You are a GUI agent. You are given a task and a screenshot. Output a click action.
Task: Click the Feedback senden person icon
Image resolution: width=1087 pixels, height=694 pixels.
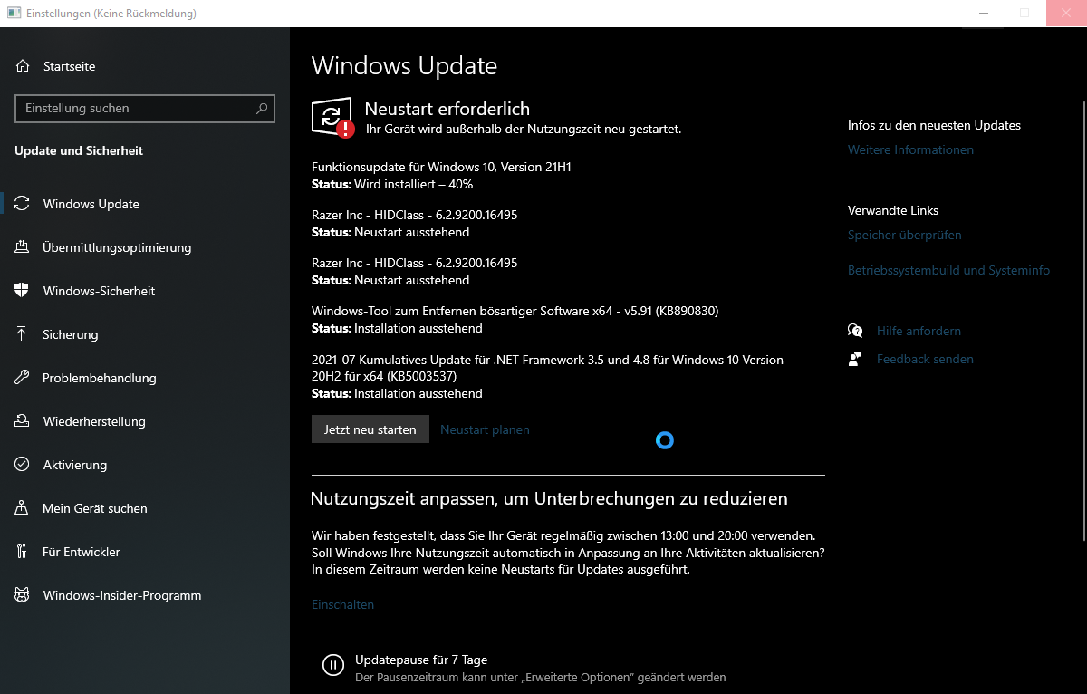point(855,359)
